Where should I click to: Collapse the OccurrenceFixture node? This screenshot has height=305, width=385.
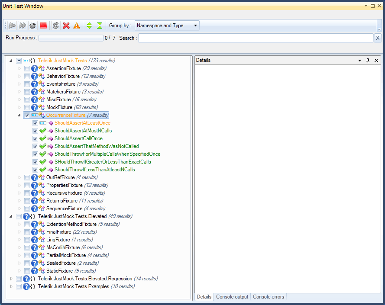click(19, 115)
